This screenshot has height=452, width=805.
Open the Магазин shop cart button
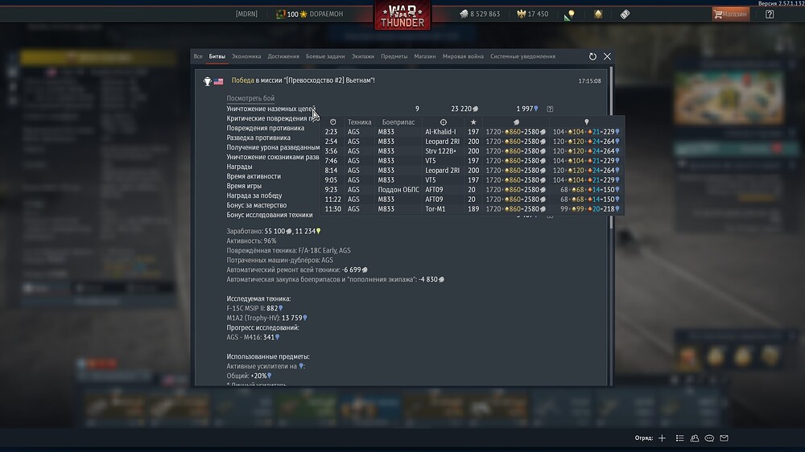[731, 14]
